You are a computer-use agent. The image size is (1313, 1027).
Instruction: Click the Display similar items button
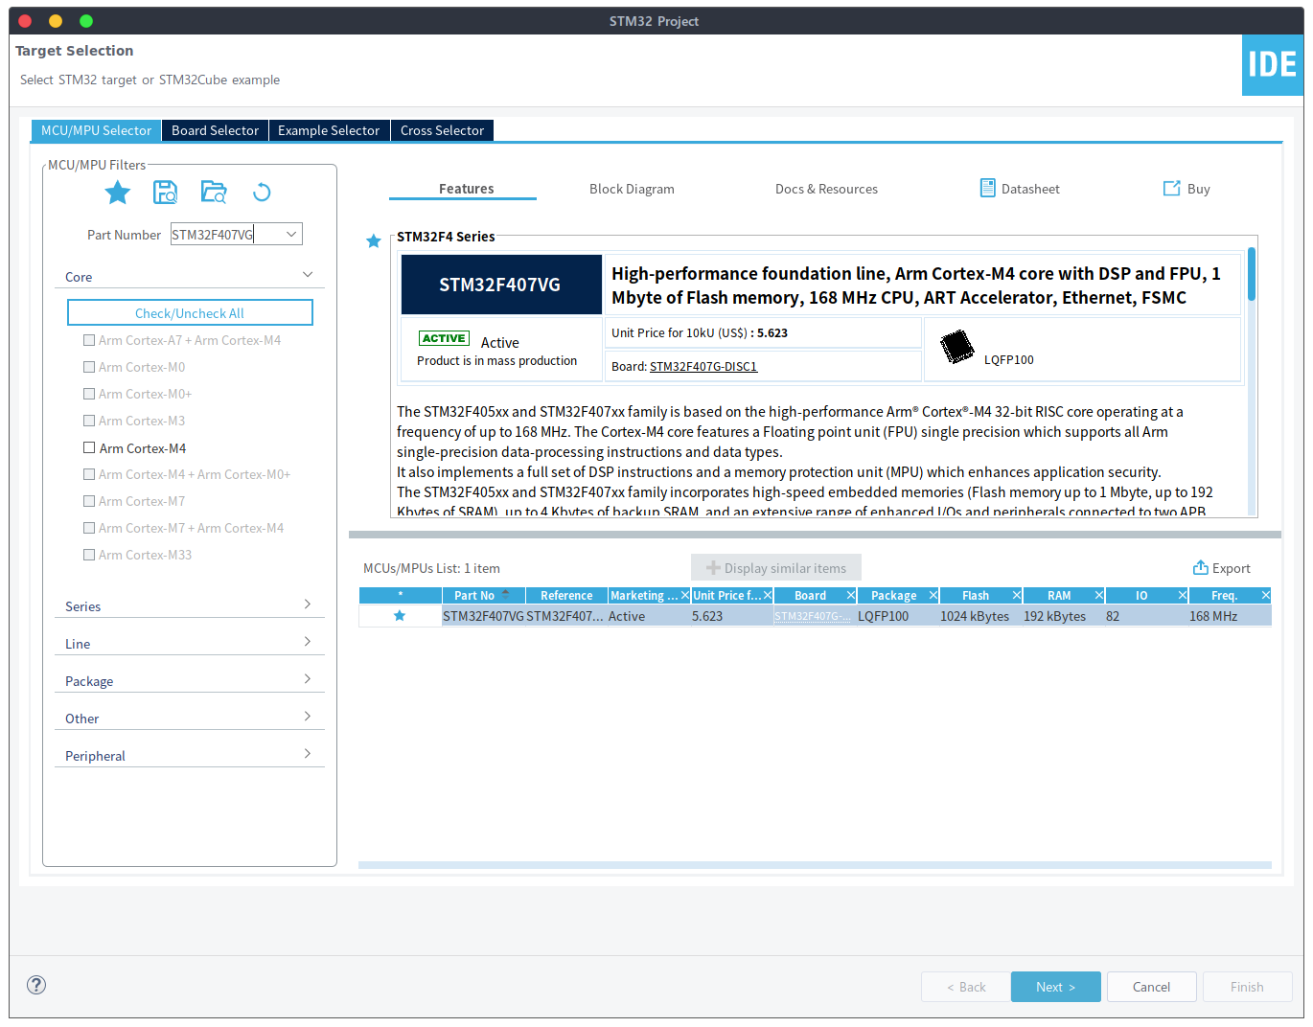pos(776,567)
